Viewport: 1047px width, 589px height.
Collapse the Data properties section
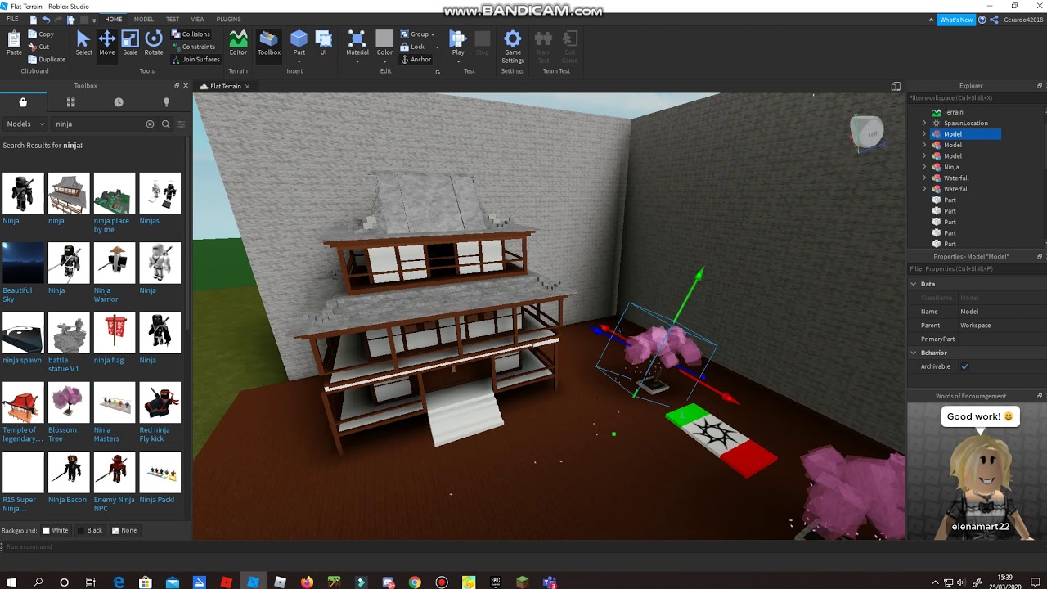coord(914,284)
